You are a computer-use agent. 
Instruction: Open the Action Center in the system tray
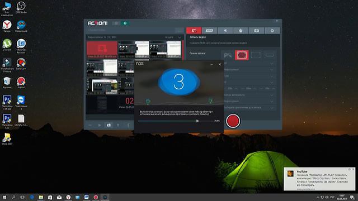(x=352, y=197)
